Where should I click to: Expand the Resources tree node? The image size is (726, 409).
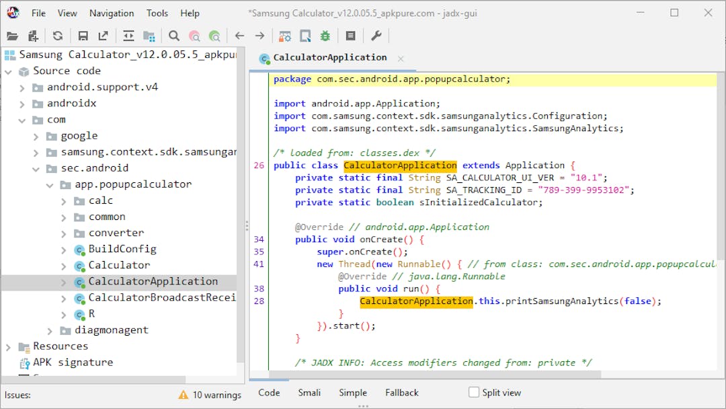[8, 346]
